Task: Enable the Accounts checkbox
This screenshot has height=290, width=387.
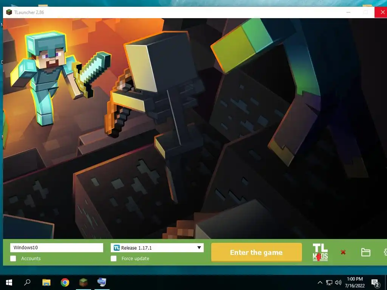Action: [x=13, y=258]
